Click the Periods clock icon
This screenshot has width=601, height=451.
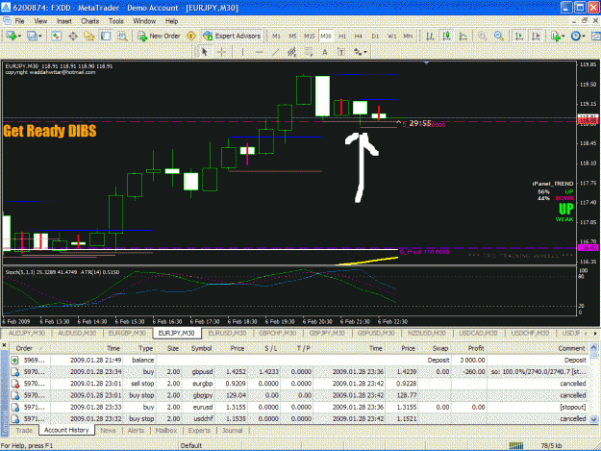[x=576, y=36]
